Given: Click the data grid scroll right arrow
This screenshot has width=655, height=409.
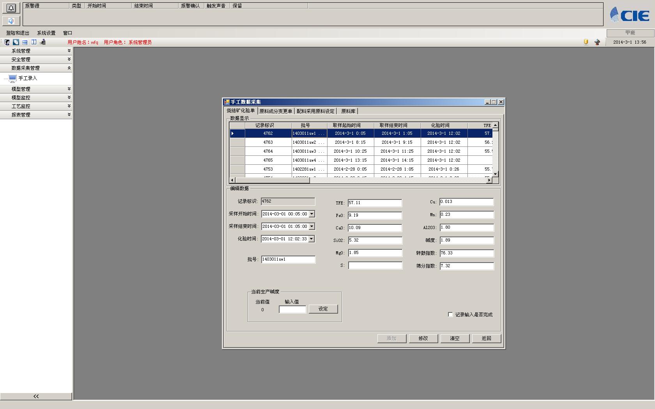Looking at the screenshot, I should tap(489, 180).
